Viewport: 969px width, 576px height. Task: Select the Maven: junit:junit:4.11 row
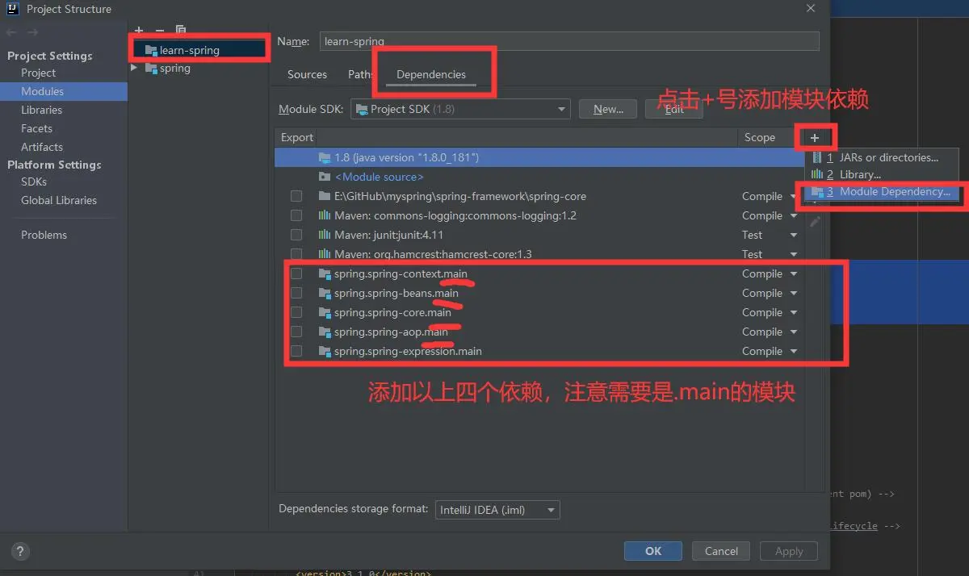[539, 235]
